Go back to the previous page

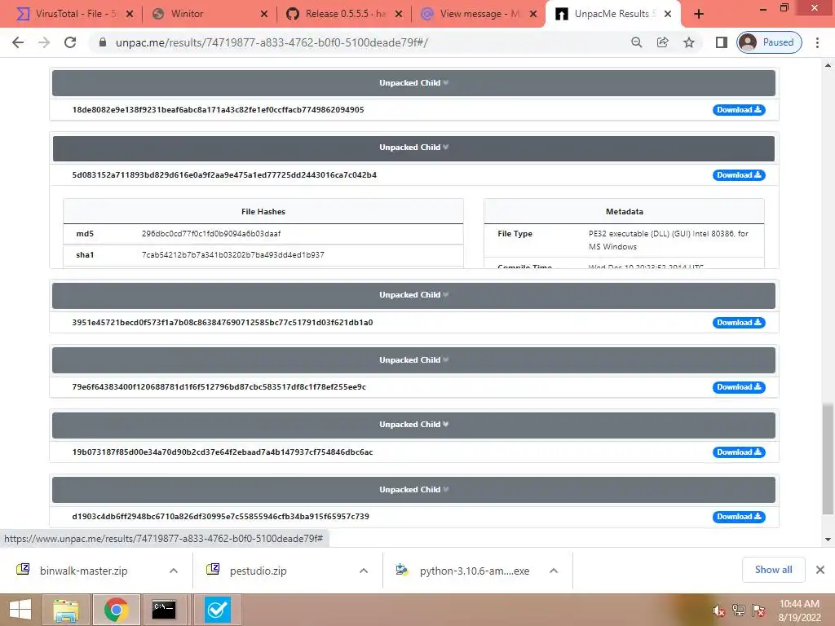coord(18,42)
